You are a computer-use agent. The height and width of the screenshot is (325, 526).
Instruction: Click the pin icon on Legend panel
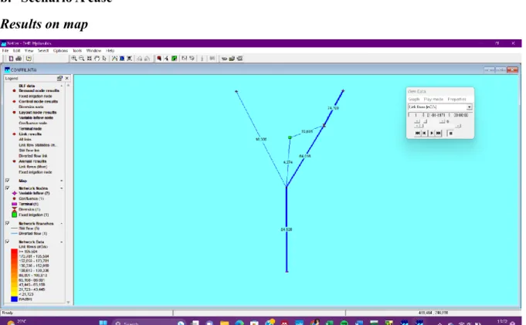click(x=59, y=78)
